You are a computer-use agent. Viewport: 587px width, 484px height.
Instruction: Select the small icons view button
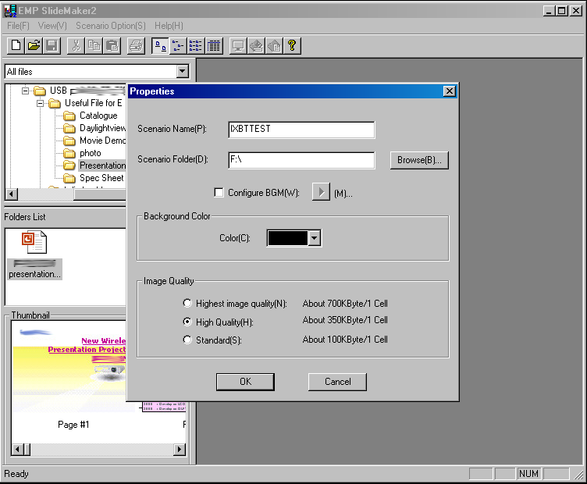click(x=178, y=46)
